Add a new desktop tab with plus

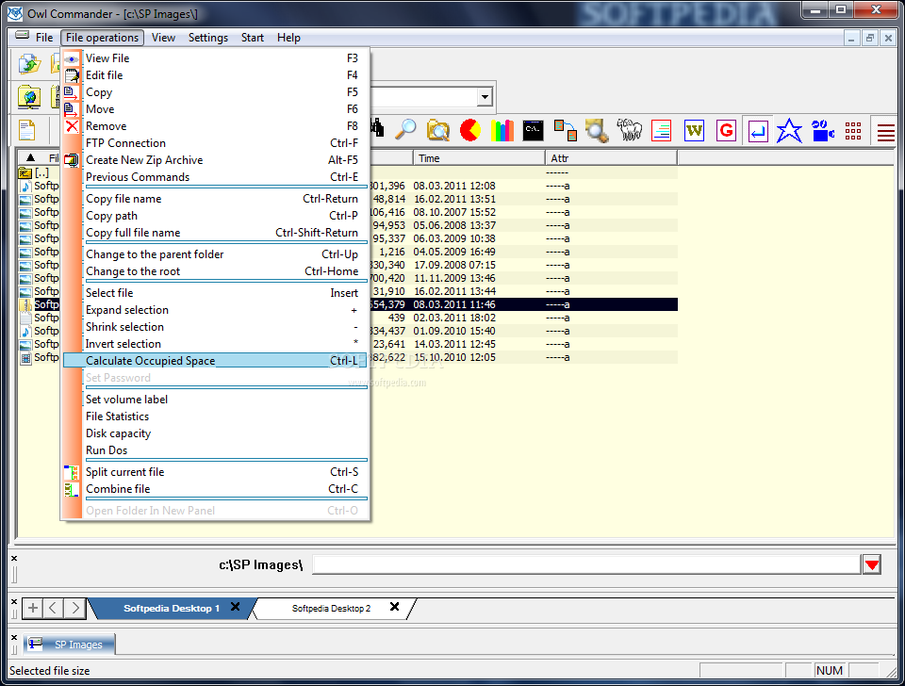[32, 608]
